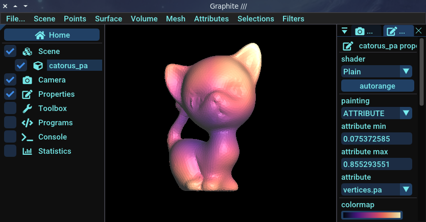Uncheck the Camera checkbox

point(10,80)
